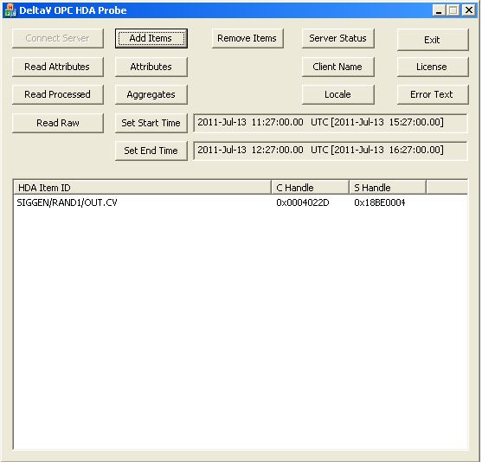Sort by HDA Item ID column header
The width and height of the screenshot is (482, 462).
(143, 188)
